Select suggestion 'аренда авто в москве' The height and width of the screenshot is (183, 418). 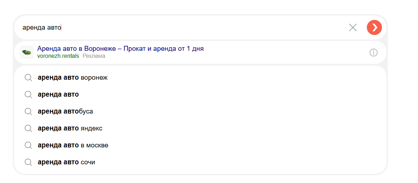pyautogui.click(x=200, y=145)
